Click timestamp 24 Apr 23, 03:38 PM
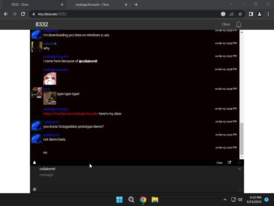This screenshot has width=274, height=206. pos(226,69)
